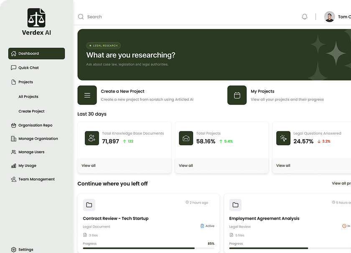The width and height of the screenshot is (351, 253).
Task: Click the Legal Questions Answered cursor icon
Action: pos(283,138)
